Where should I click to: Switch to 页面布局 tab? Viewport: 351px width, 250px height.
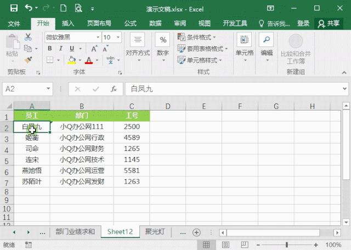[99, 23]
